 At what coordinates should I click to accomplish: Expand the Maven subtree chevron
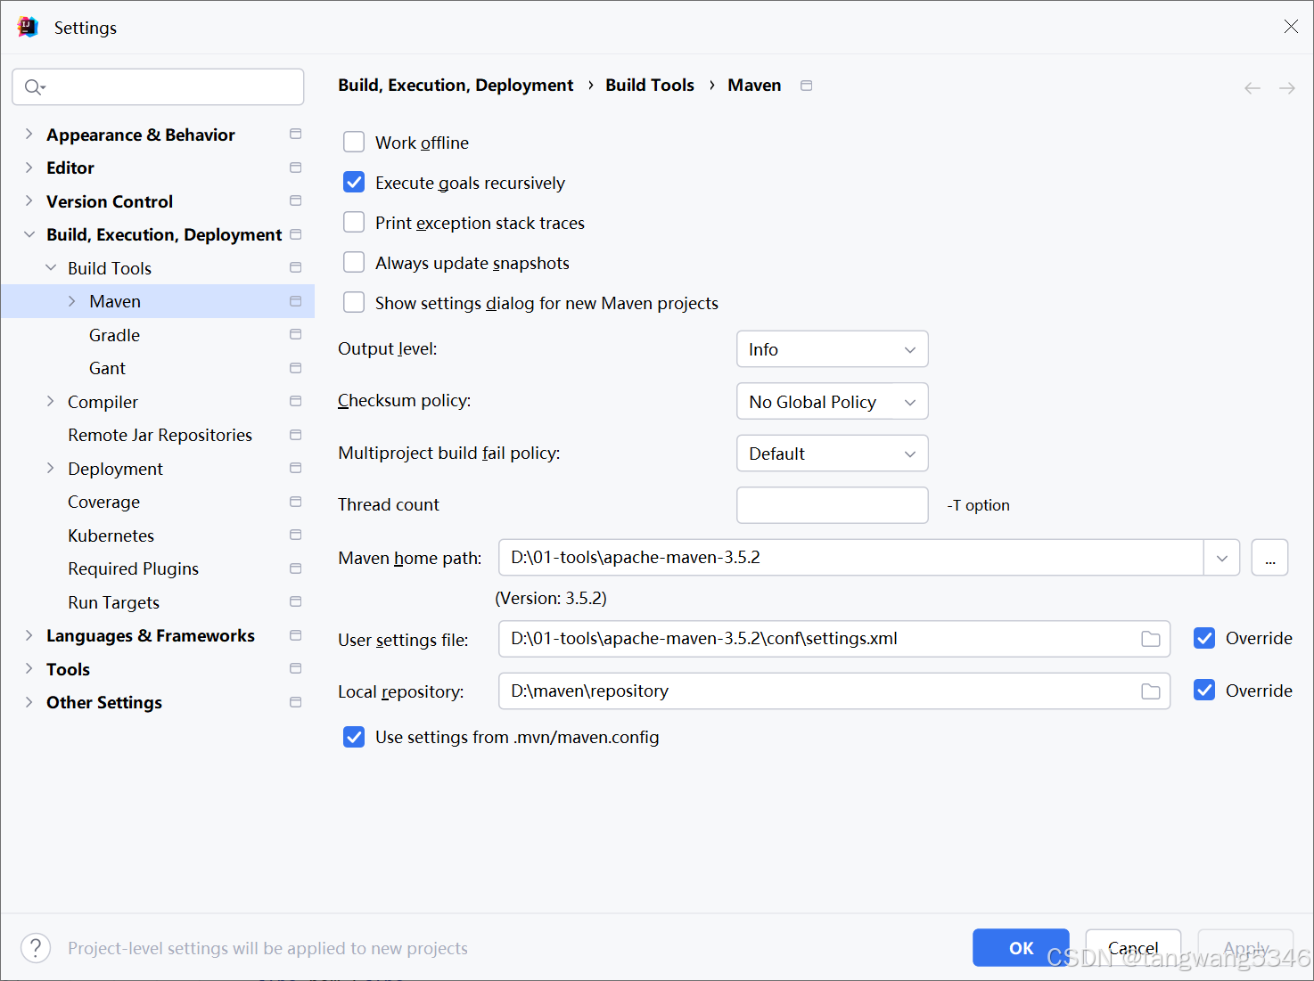click(x=72, y=301)
